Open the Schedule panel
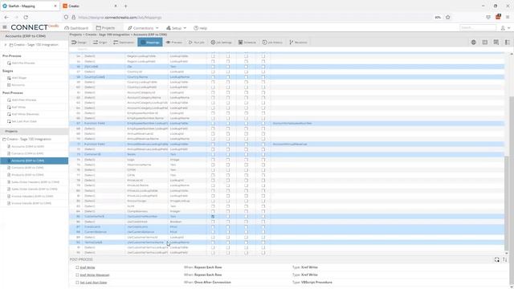Image resolution: width=514 pixels, height=289 pixels. click(x=247, y=43)
